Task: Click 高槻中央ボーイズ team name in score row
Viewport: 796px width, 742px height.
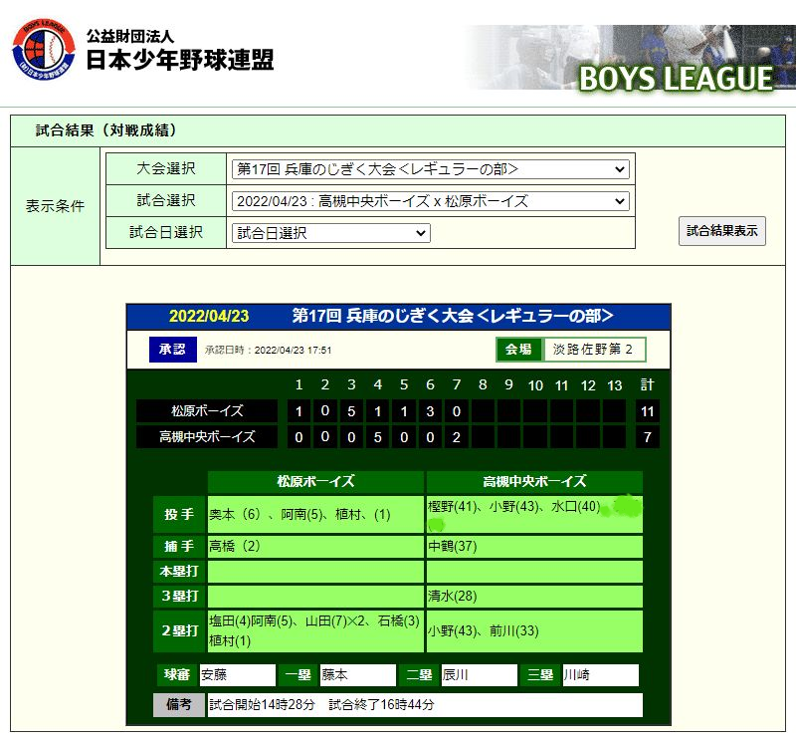Action: tap(207, 436)
